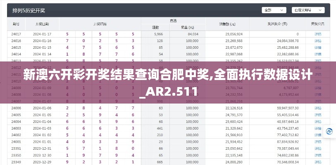View 详情 for draw 24015
Image resolution: width=336 pixels, height=165 pixels.
pyautogui.click(x=317, y=47)
